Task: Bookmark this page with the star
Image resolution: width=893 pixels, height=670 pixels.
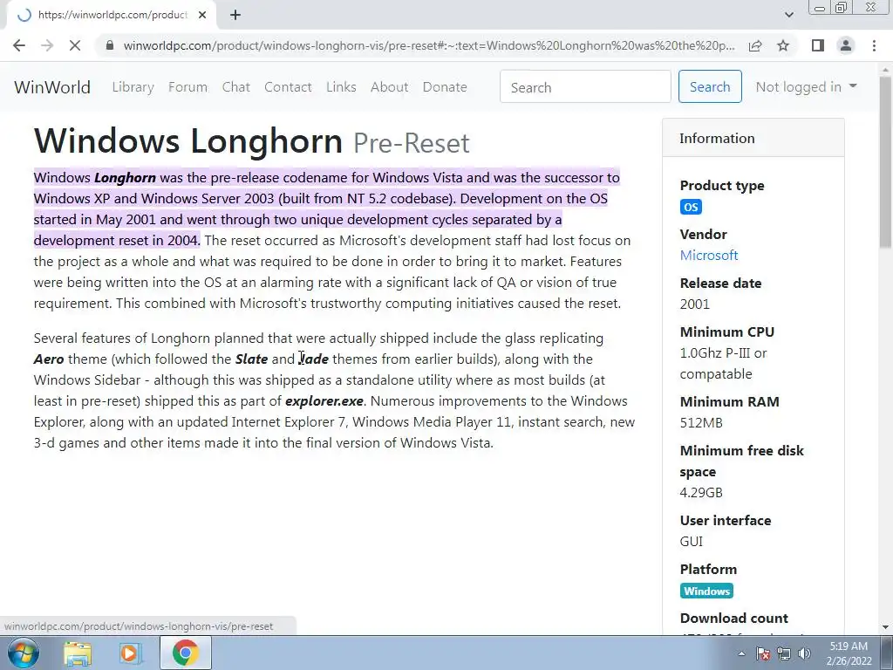Action: pyautogui.click(x=783, y=45)
